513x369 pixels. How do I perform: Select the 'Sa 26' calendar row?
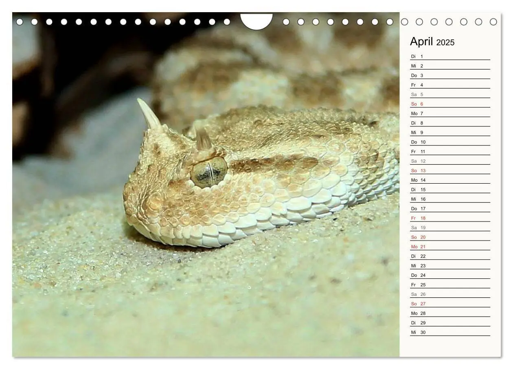point(450,294)
